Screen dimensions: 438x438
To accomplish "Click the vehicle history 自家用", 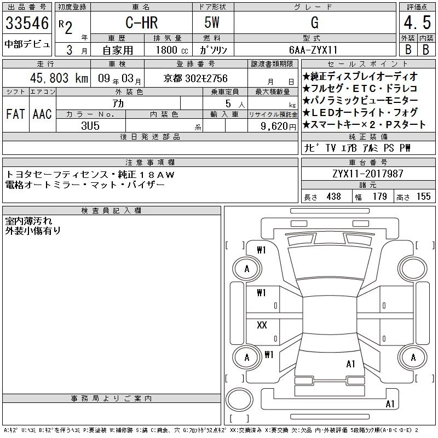I will point(118,50).
